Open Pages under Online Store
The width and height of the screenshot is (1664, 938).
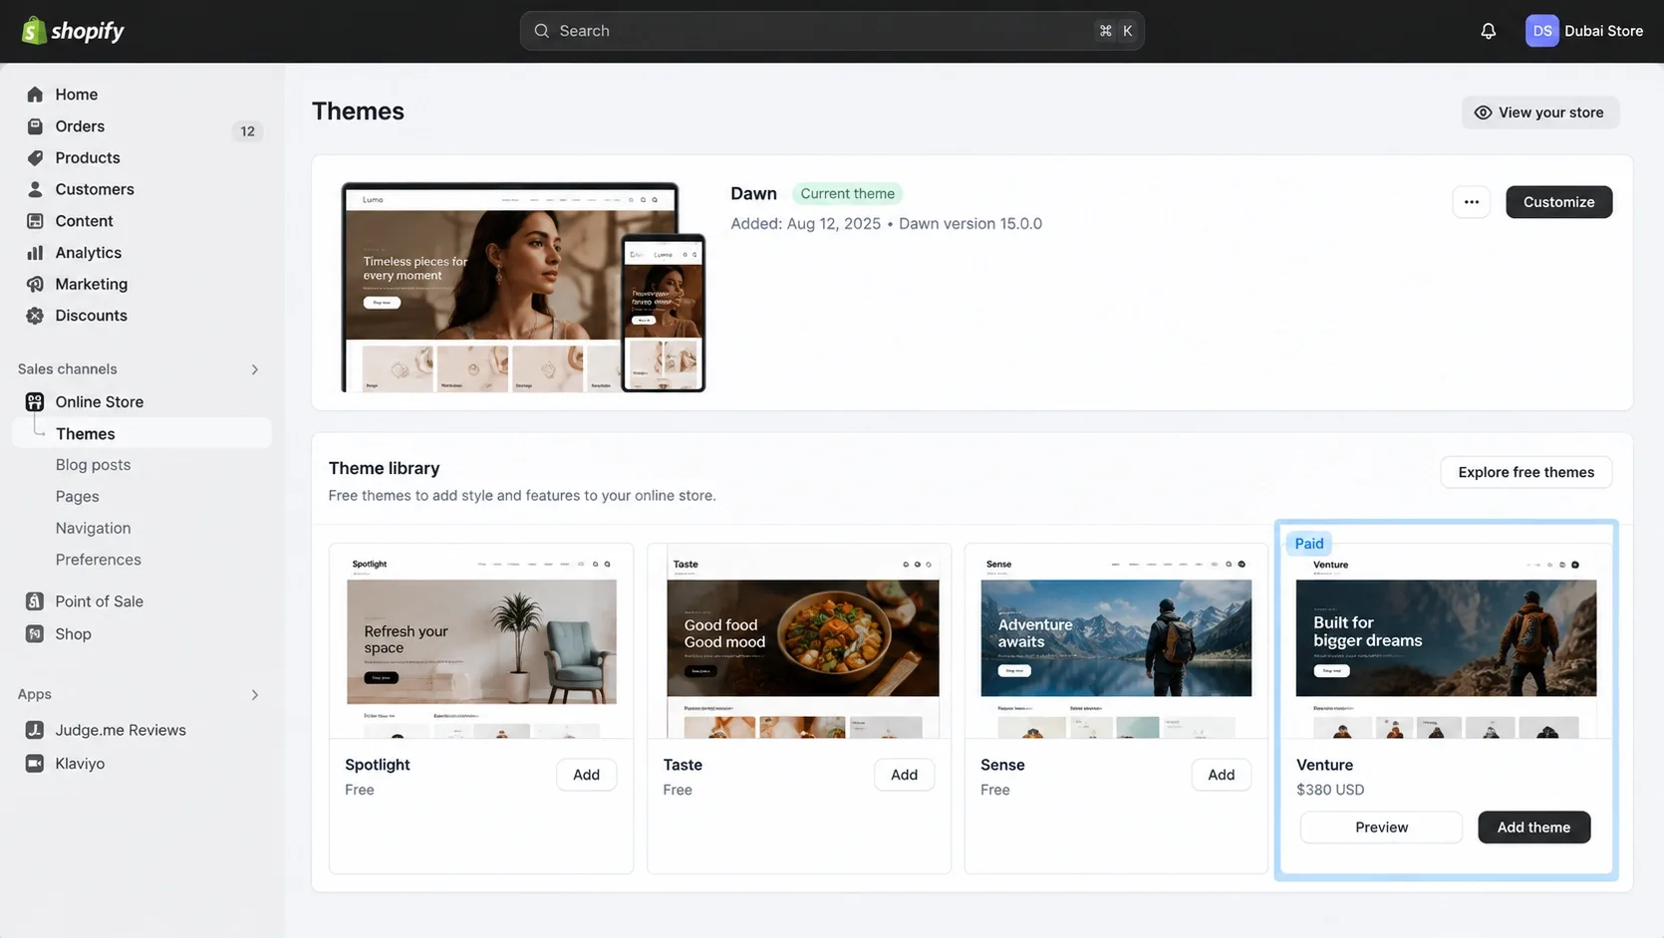click(x=77, y=497)
